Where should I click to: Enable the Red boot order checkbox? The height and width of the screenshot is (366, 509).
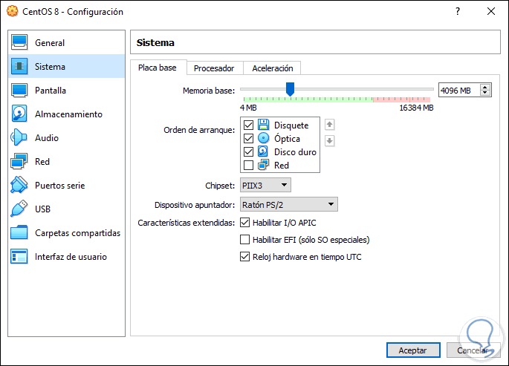pyautogui.click(x=249, y=165)
